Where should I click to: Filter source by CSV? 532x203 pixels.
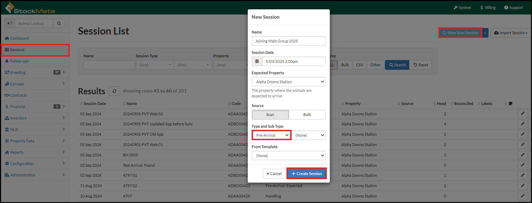click(359, 65)
